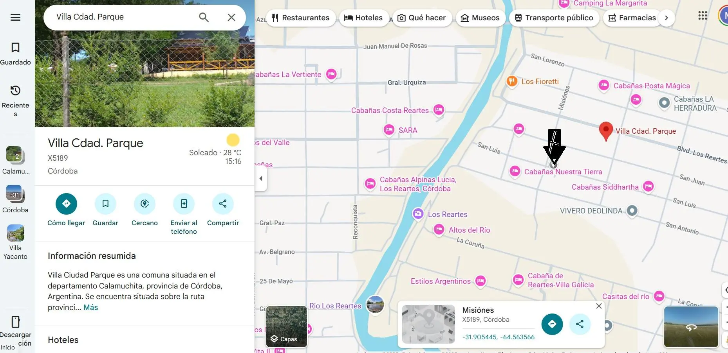Select Transporte público filter
Image resolution: width=728 pixels, height=353 pixels.
(554, 18)
